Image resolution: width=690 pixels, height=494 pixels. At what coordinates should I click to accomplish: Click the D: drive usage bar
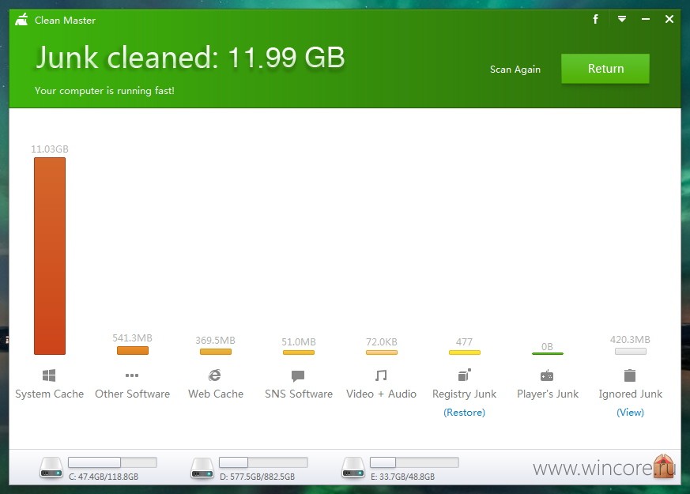[x=263, y=462]
